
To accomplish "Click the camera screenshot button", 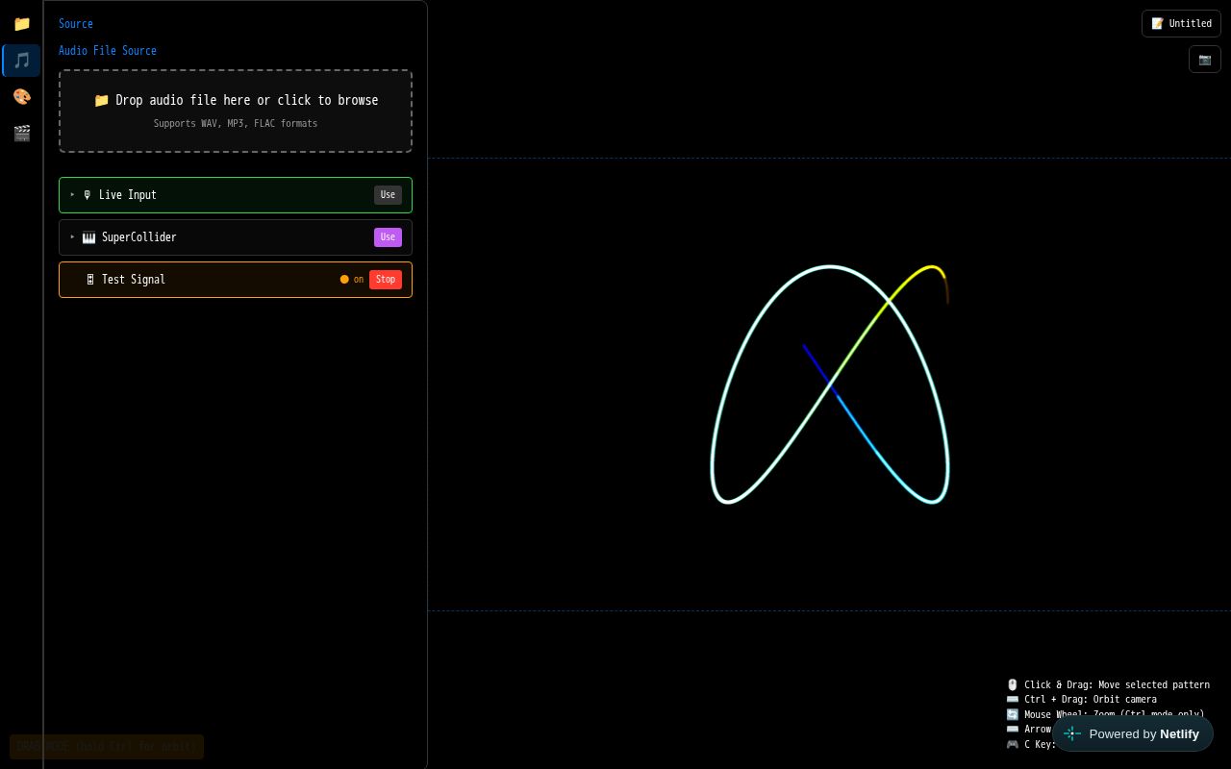I will 1205,59.
